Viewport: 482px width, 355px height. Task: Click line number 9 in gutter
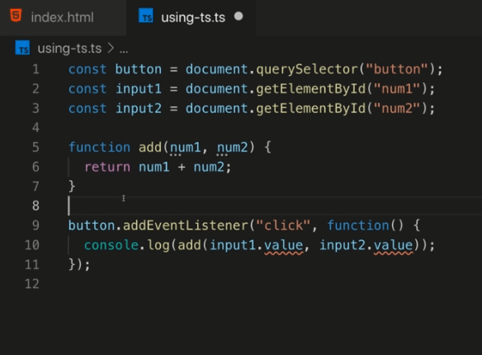click(x=36, y=225)
